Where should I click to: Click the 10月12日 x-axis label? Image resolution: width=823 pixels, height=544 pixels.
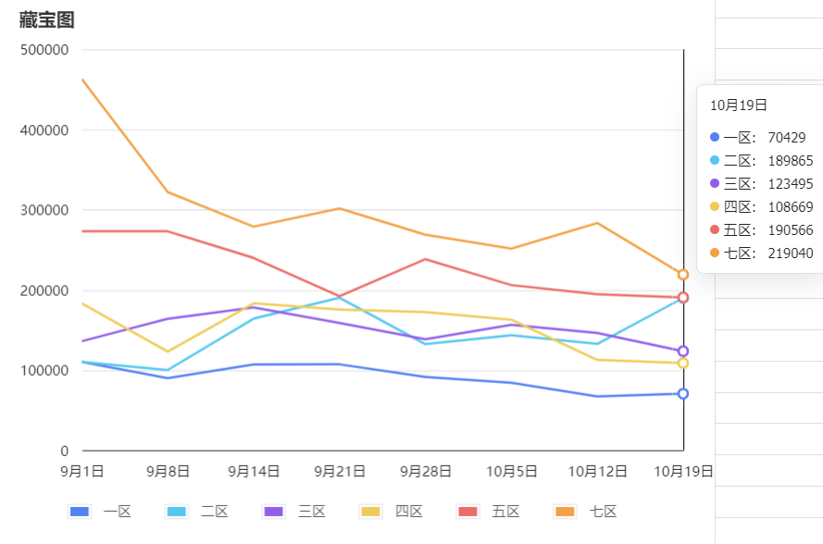point(597,471)
